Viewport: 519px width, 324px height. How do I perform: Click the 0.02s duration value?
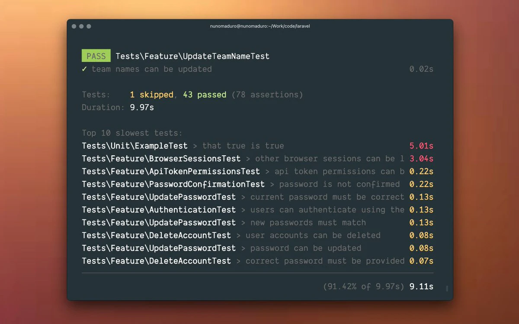[x=421, y=69]
